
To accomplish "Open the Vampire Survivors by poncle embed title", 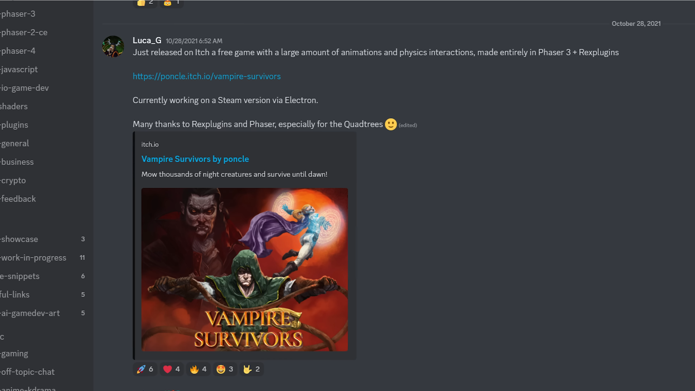I will (195, 159).
